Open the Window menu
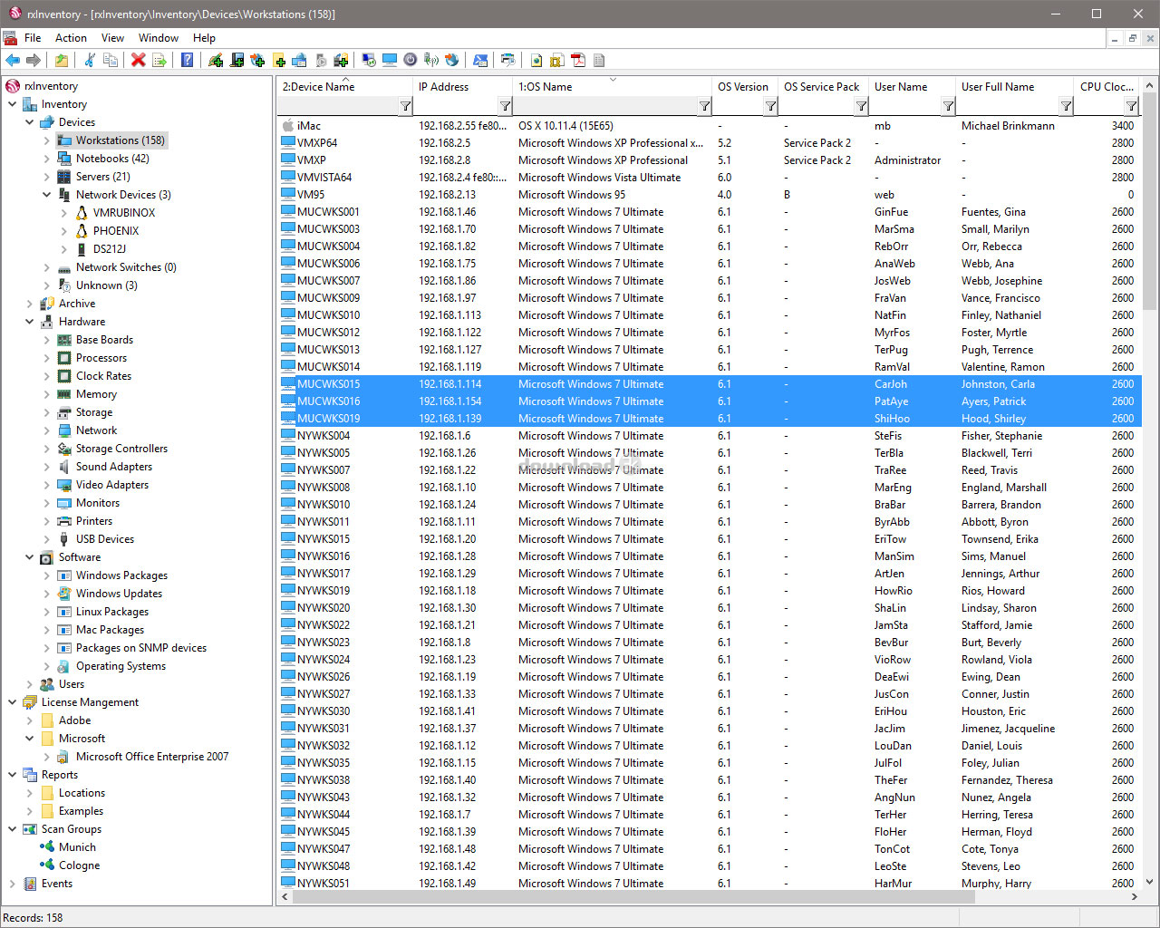The height and width of the screenshot is (928, 1160). point(159,38)
